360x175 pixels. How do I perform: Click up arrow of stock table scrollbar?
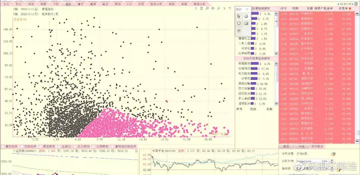point(357,14)
